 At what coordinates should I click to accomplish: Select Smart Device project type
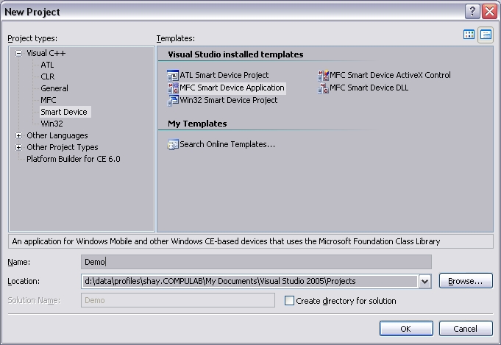pos(64,112)
